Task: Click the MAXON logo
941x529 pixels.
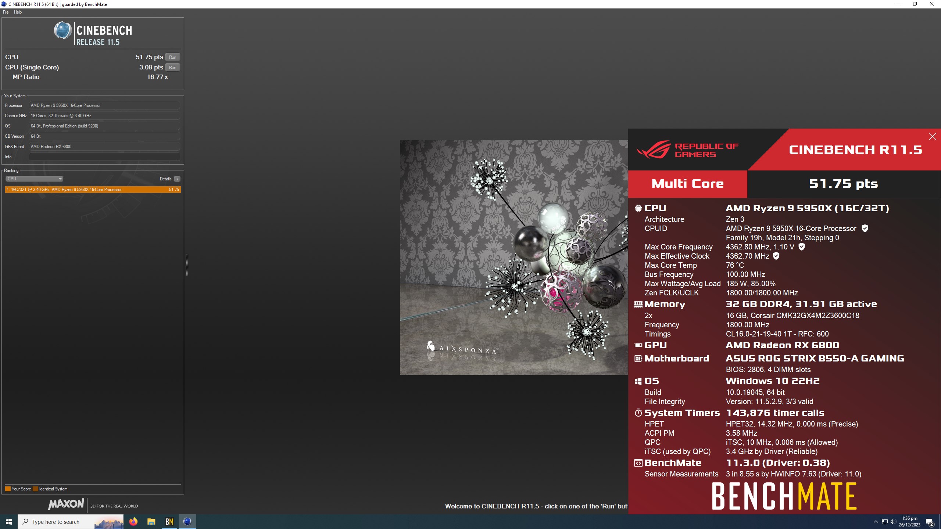Action: click(66, 504)
